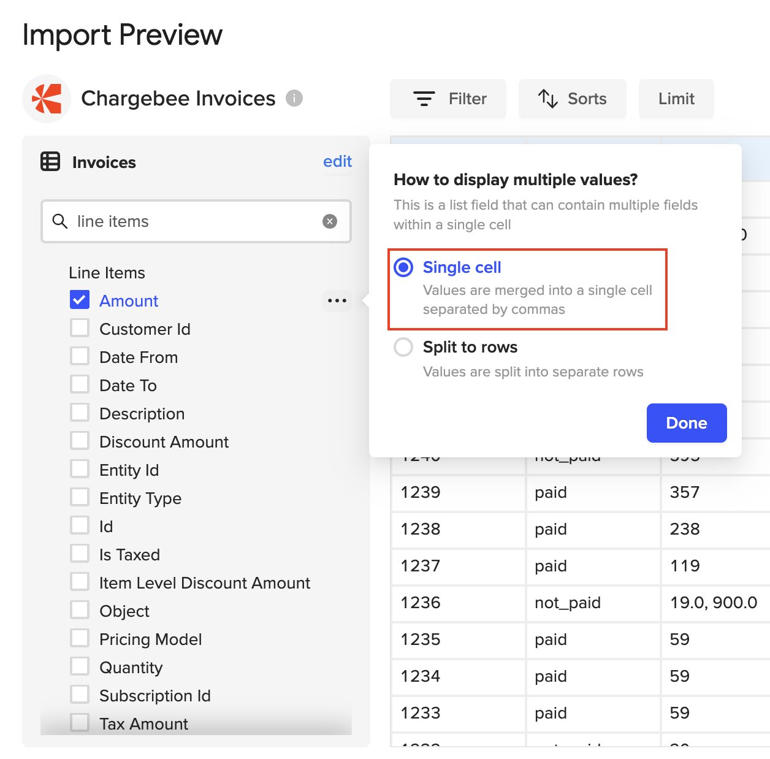Click the Invoices table icon
The width and height of the screenshot is (770, 759).
tap(50, 162)
